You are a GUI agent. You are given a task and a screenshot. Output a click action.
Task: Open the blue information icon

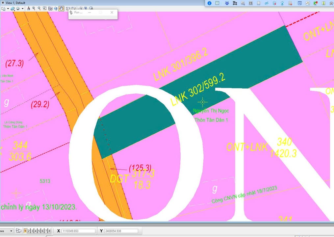tap(210, 3)
